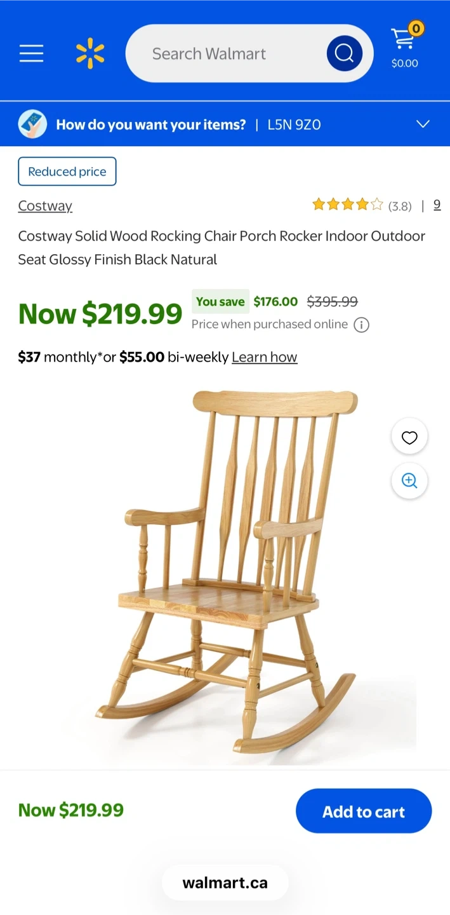Click the price info circle icon
This screenshot has width=450, height=915.
pyautogui.click(x=361, y=325)
